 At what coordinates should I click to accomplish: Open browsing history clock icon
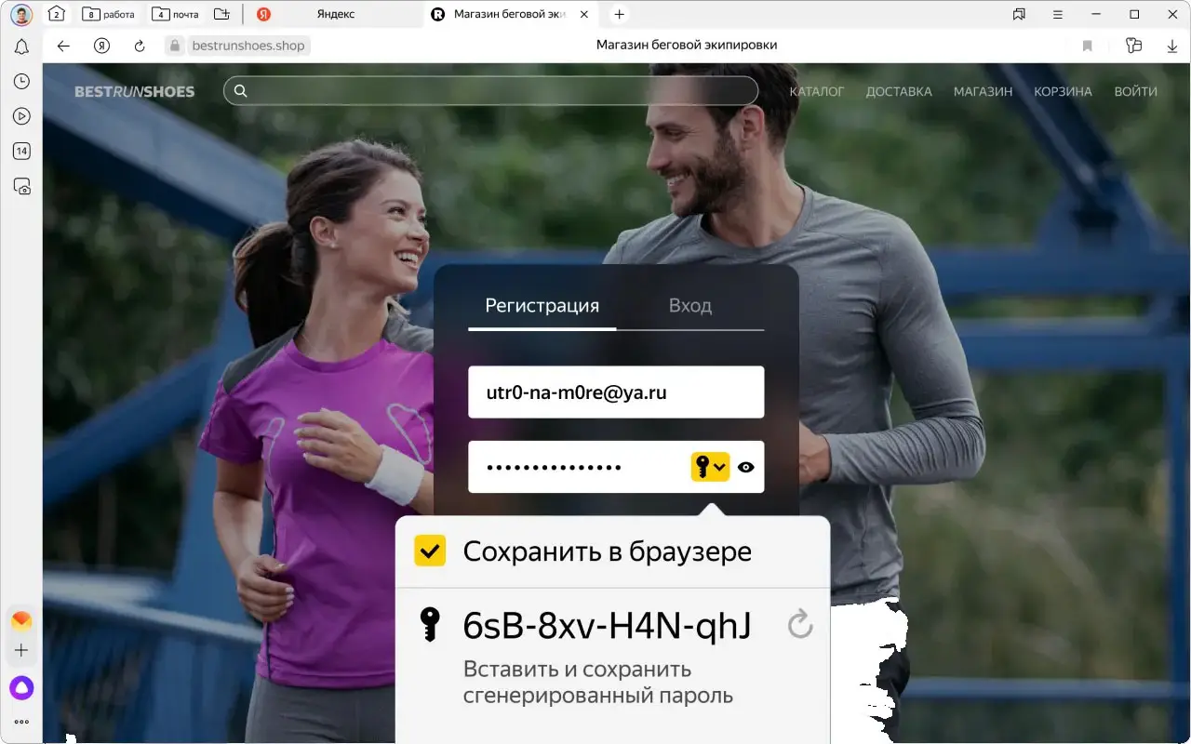(x=21, y=82)
